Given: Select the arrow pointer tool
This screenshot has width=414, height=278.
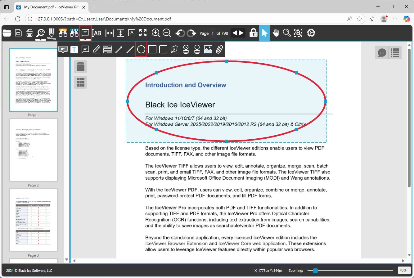Looking at the screenshot, I should coord(264,33).
